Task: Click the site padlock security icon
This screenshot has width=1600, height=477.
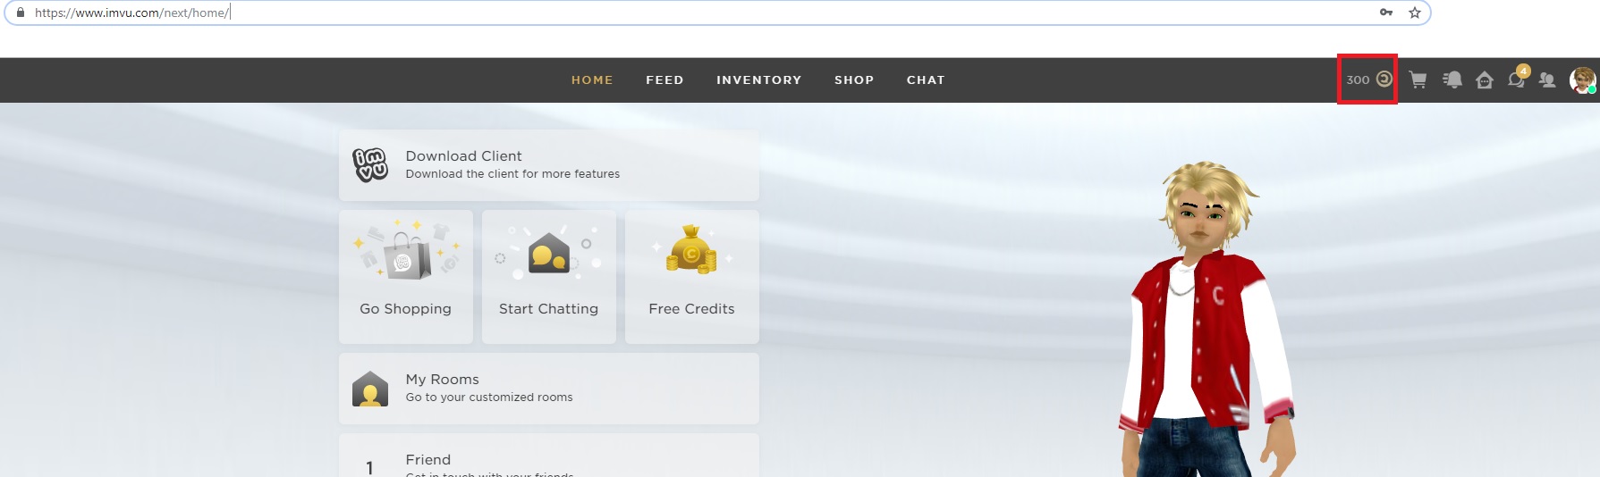Action: (21, 13)
